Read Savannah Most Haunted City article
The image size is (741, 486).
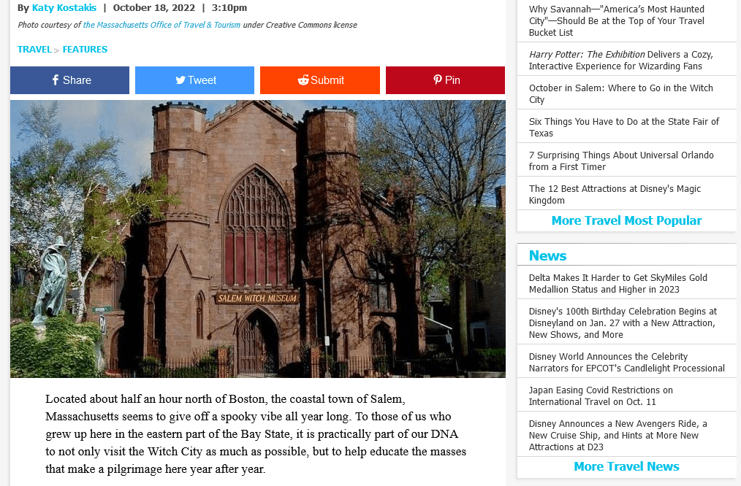617,21
